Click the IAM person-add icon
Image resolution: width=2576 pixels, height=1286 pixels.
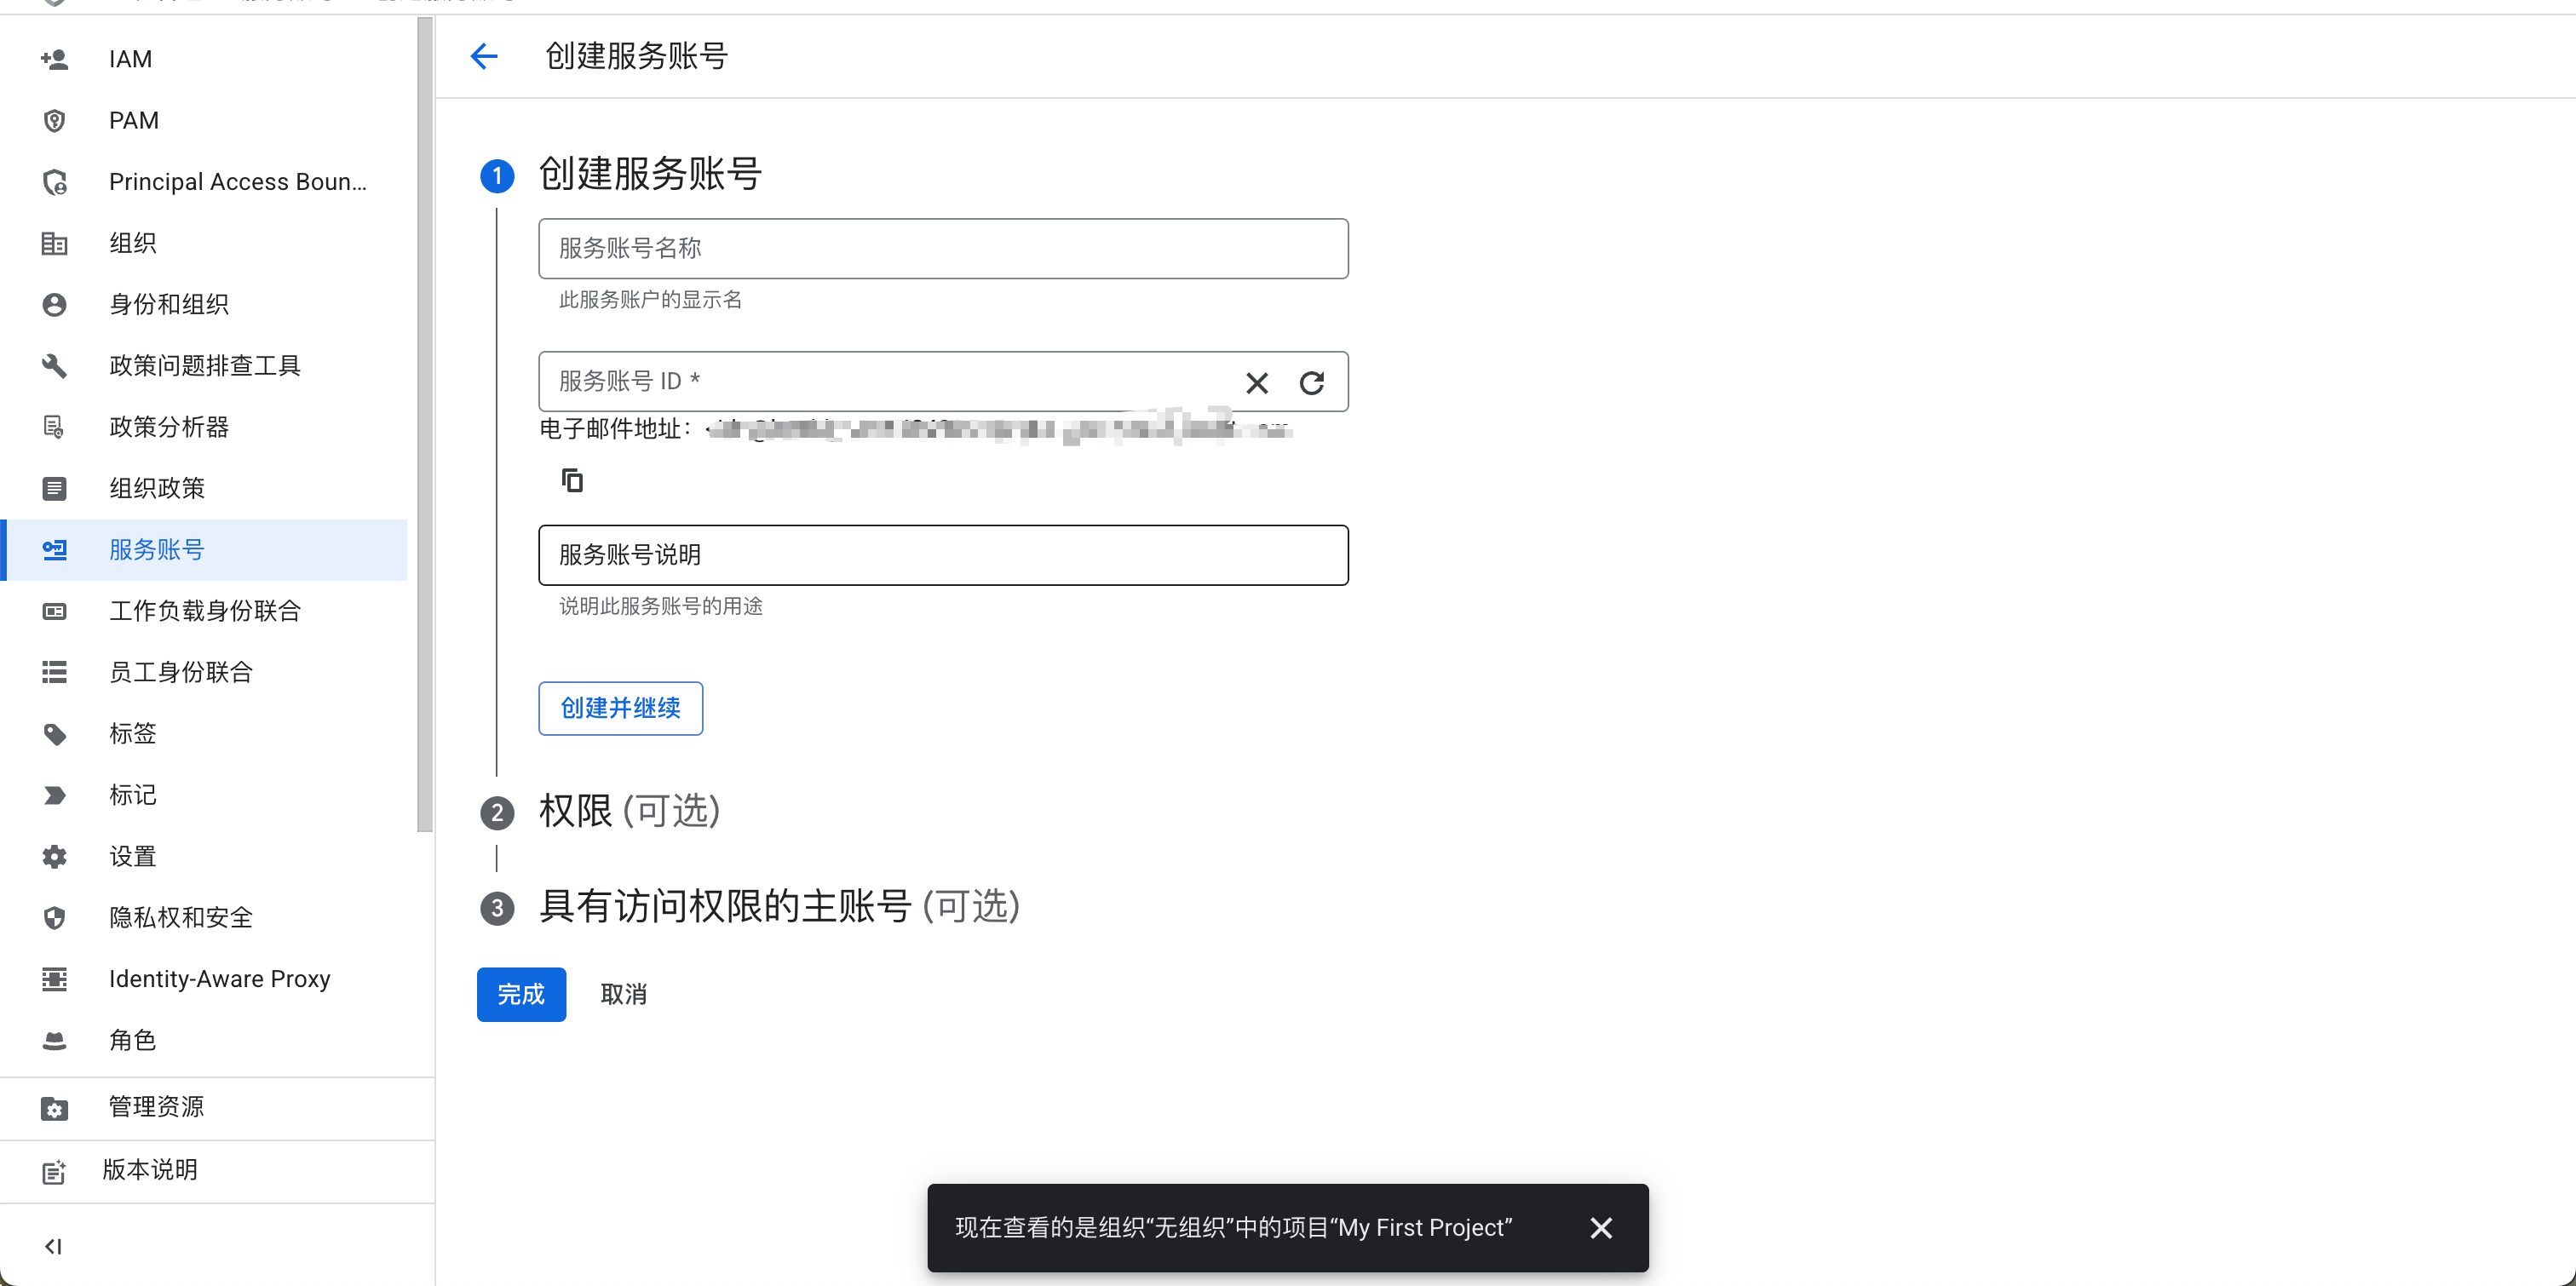coord(55,59)
